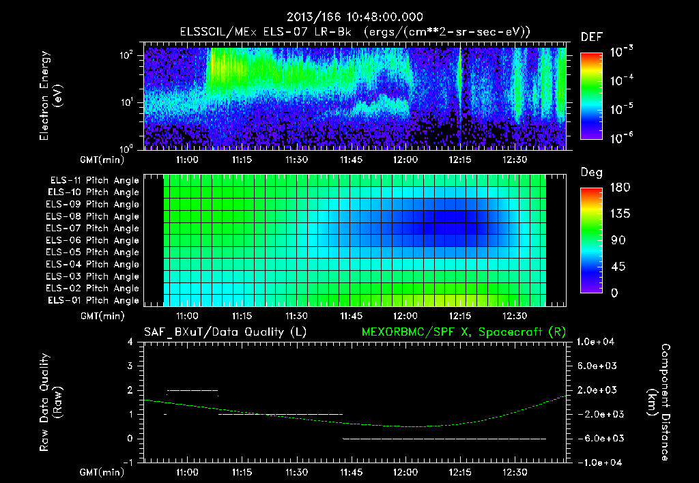
Task: Select the DEF color bar label
Action: [592, 38]
